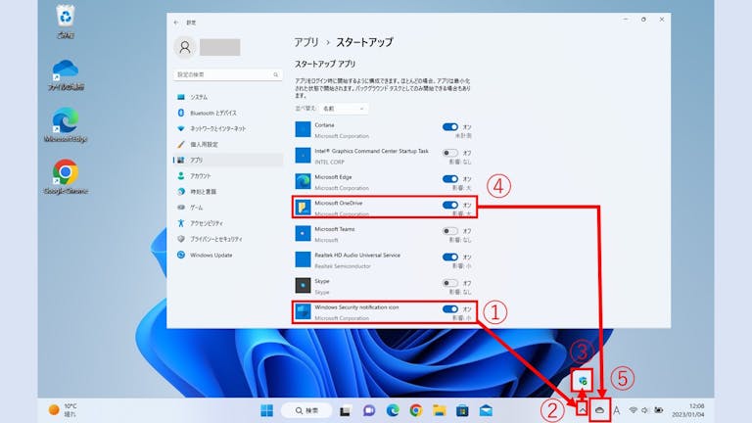This screenshot has height=423, width=752.
Task: Open Task View on the taskbar
Action: pyautogui.click(x=345, y=411)
